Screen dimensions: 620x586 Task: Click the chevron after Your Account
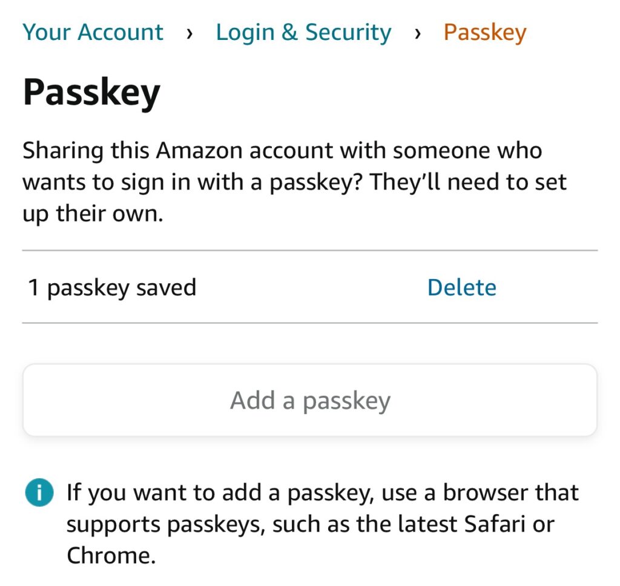click(190, 33)
